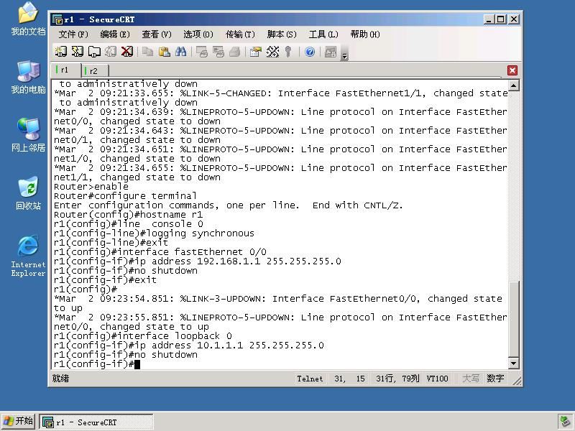This screenshot has width=575, height=431.
Task: Close the active tab using red X
Action: pos(512,70)
